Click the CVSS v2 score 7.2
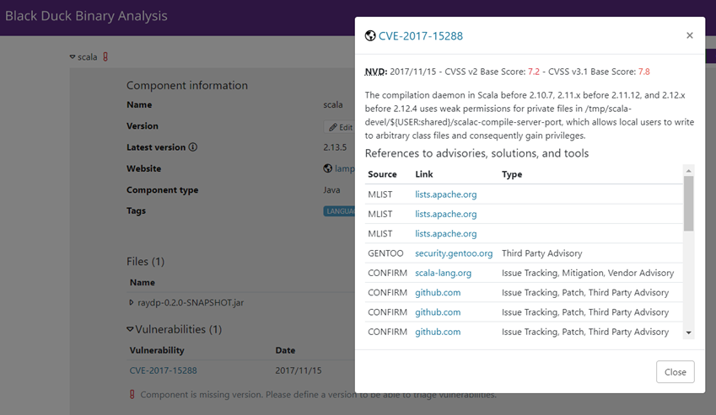Screen dimensions: 716x415 point(534,72)
